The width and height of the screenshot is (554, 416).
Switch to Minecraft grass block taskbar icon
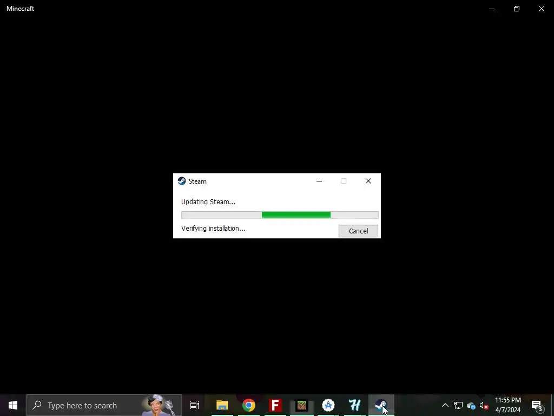(302, 405)
